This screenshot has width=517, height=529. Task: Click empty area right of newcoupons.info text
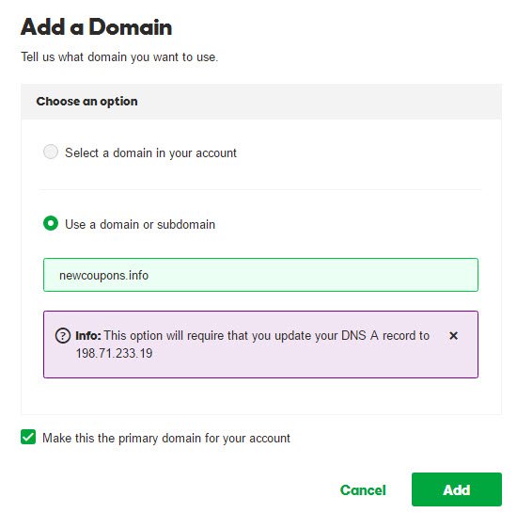click(x=313, y=275)
